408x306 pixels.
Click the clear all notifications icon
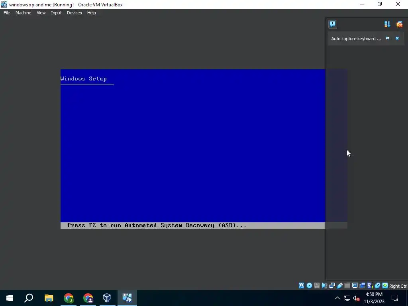pos(399,24)
